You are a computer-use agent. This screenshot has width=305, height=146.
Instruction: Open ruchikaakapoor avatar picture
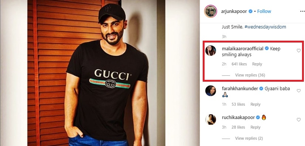click(x=211, y=119)
